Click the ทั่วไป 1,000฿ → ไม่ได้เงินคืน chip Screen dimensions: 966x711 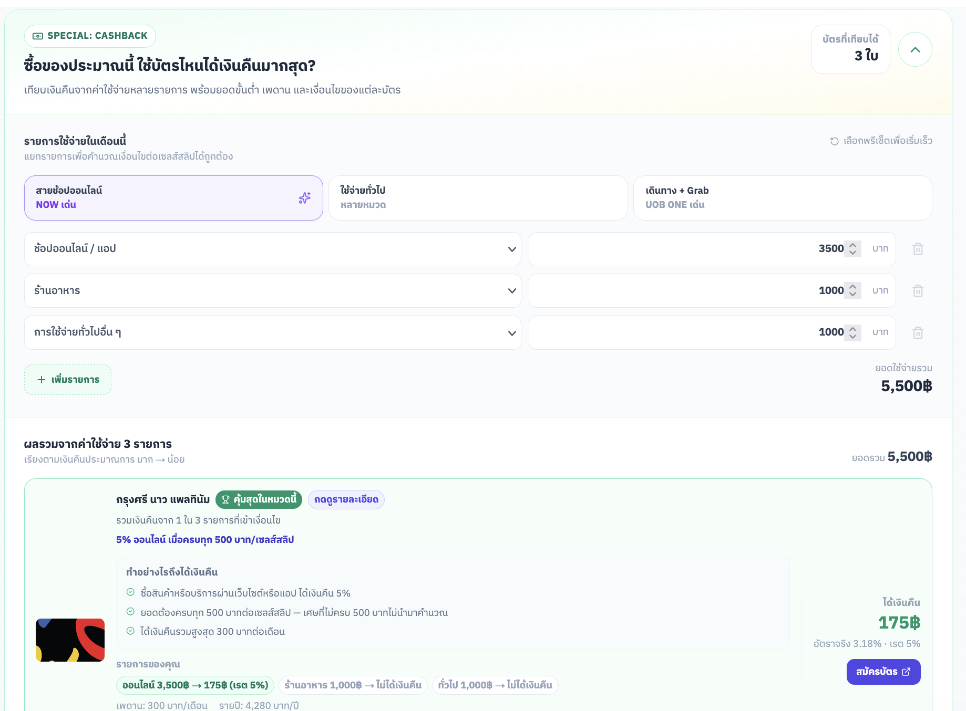pos(495,685)
